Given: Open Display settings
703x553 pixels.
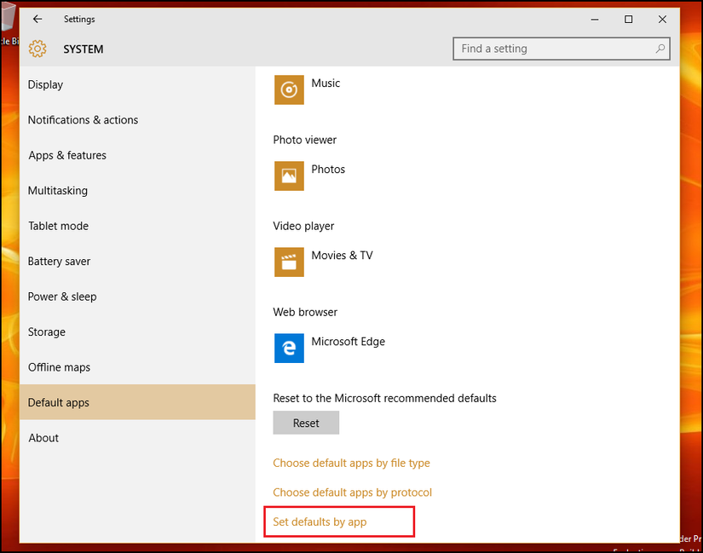Looking at the screenshot, I should pyautogui.click(x=45, y=84).
